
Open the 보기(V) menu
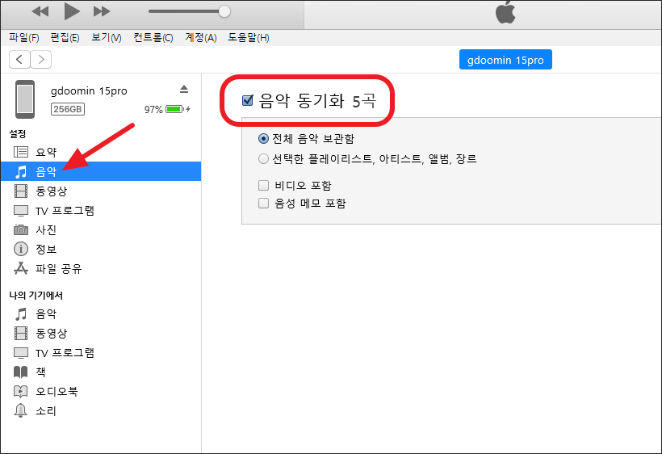click(x=107, y=38)
